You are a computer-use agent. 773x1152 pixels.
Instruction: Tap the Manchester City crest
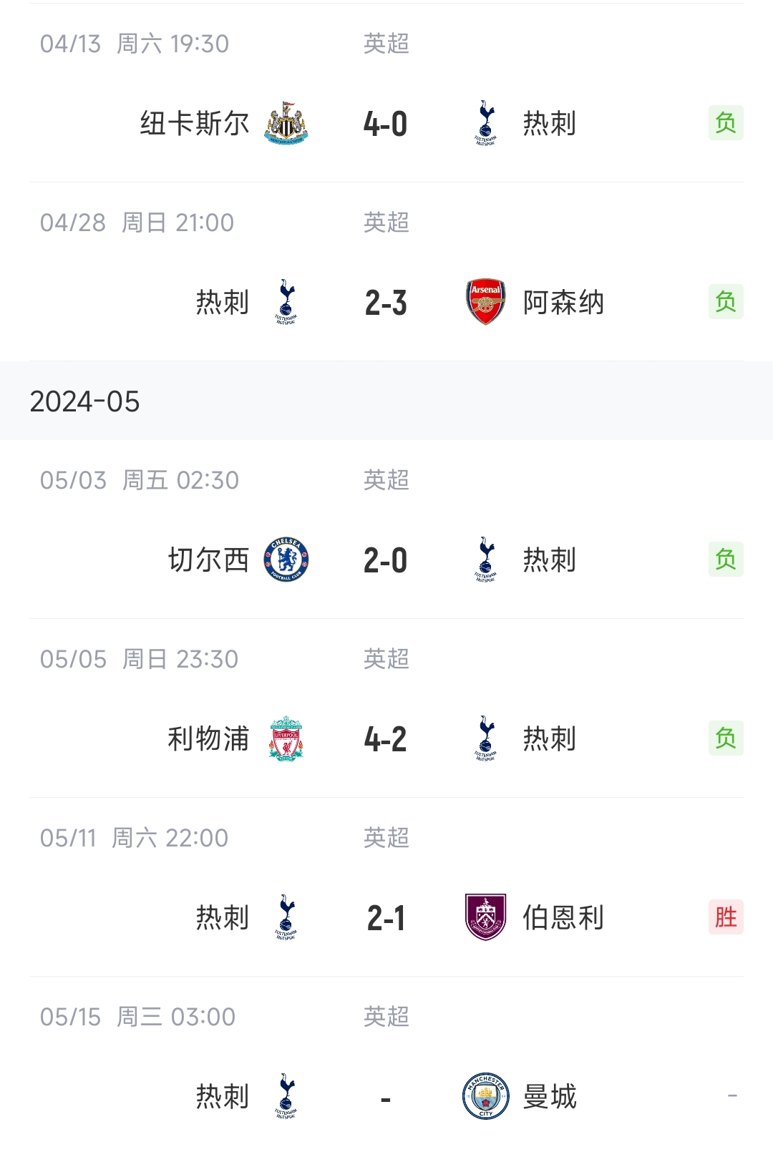pos(486,1096)
